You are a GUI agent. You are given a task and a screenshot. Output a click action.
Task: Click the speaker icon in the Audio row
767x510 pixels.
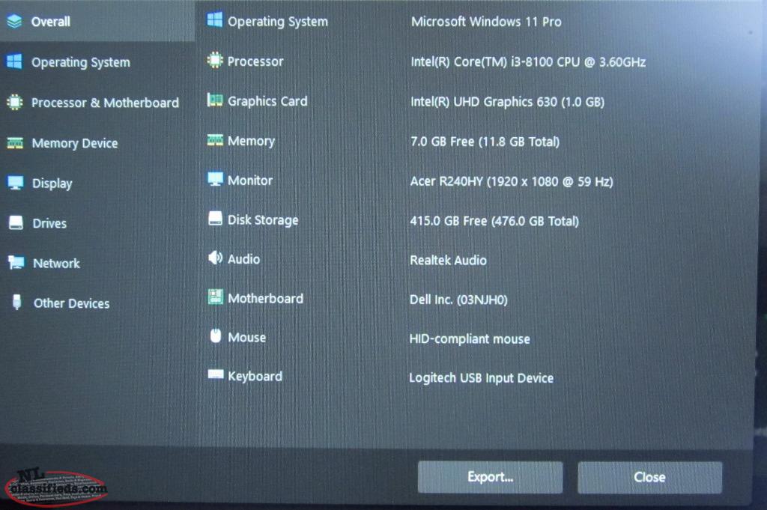tap(215, 258)
